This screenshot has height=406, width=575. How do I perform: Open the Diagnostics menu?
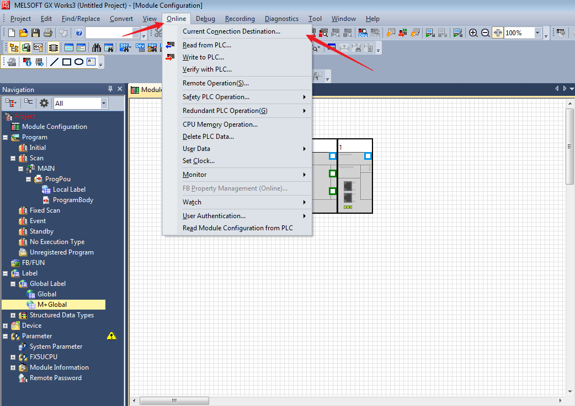281,19
